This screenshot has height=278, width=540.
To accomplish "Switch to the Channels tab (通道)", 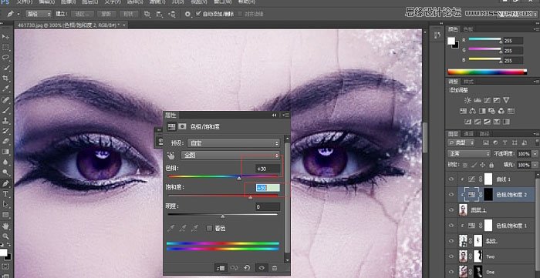I will coord(468,134).
